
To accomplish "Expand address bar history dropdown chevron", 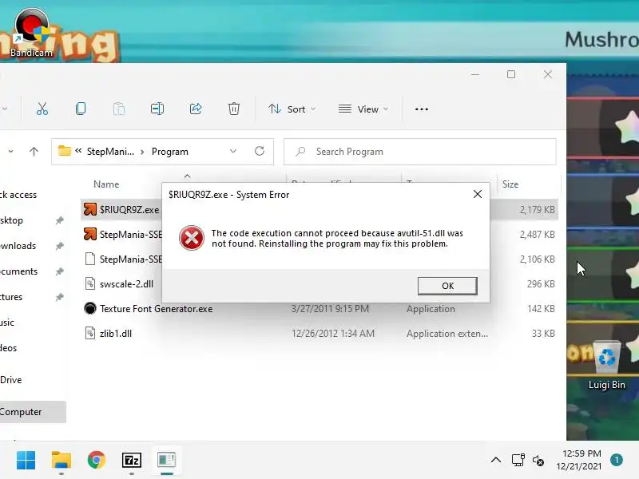I will point(233,151).
